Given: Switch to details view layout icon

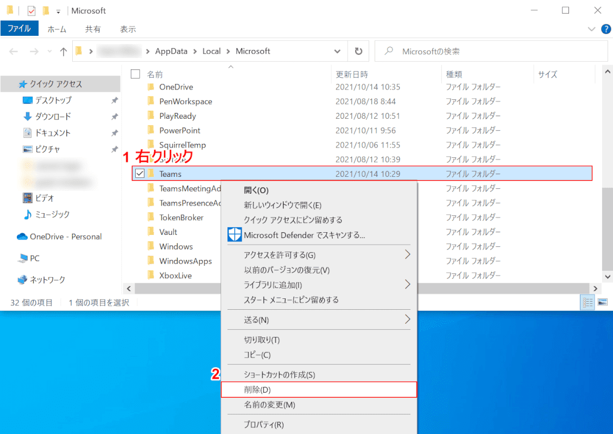Looking at the screenshot, I should click(x=587, y=302).
